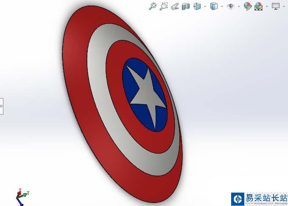The height and width of the screenshot is (206, 288).
Task: Return to the Previous View
Action: (175, 7)
